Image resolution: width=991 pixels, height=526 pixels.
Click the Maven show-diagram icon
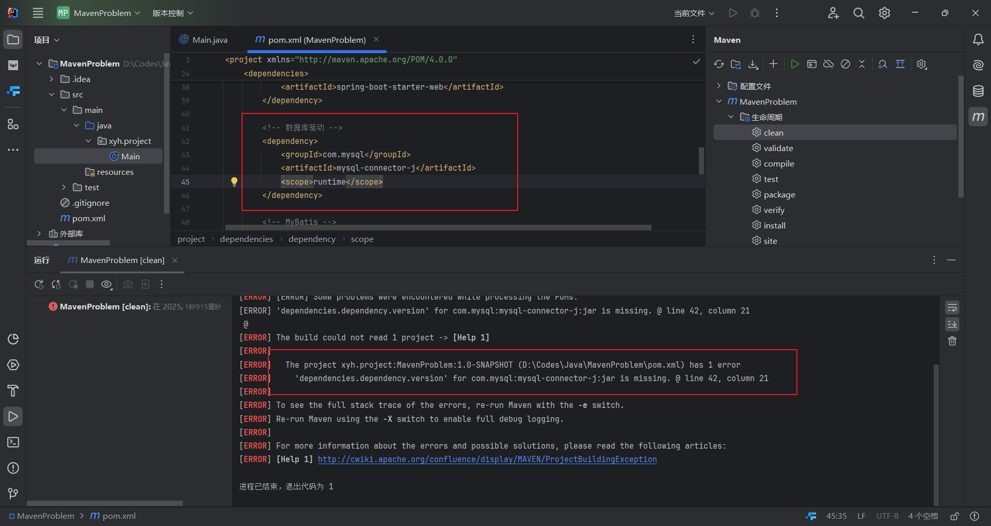point(900,64)
